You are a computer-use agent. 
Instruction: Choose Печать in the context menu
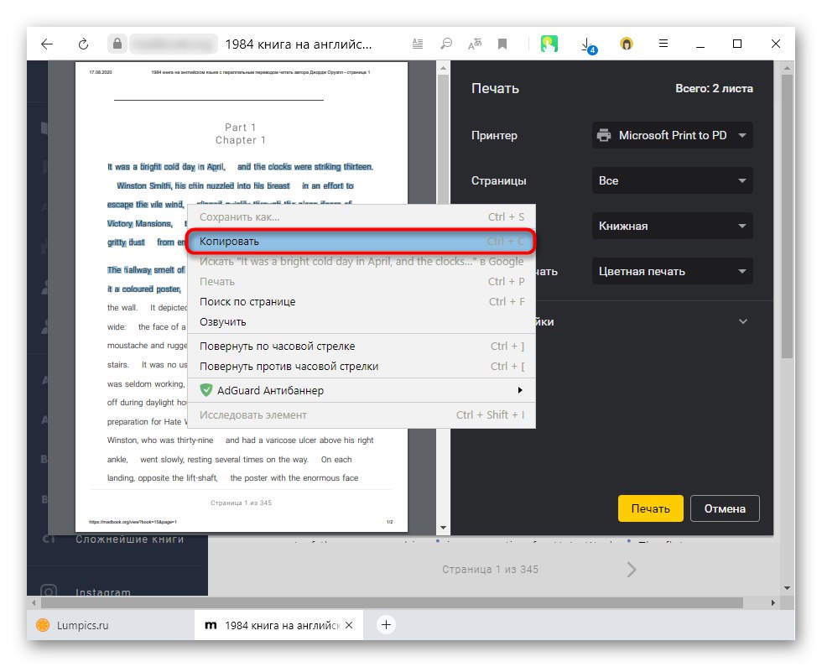[x=362, y=282]
